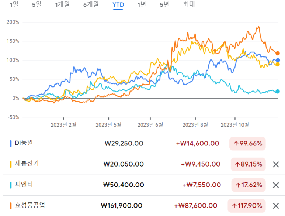Click the 2023년 2월 axis label

pos(63,125)
